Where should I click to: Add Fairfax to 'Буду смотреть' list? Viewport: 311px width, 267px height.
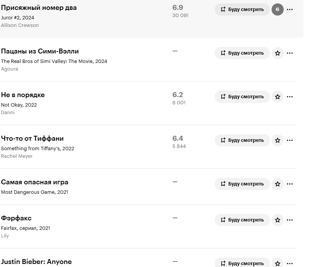click(x=242, y=220)
